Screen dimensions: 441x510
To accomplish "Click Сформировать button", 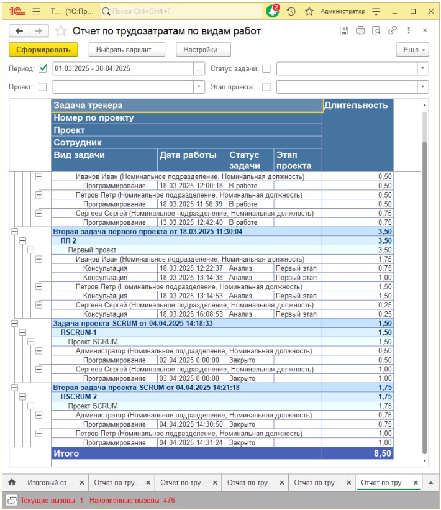I will 43,50.
